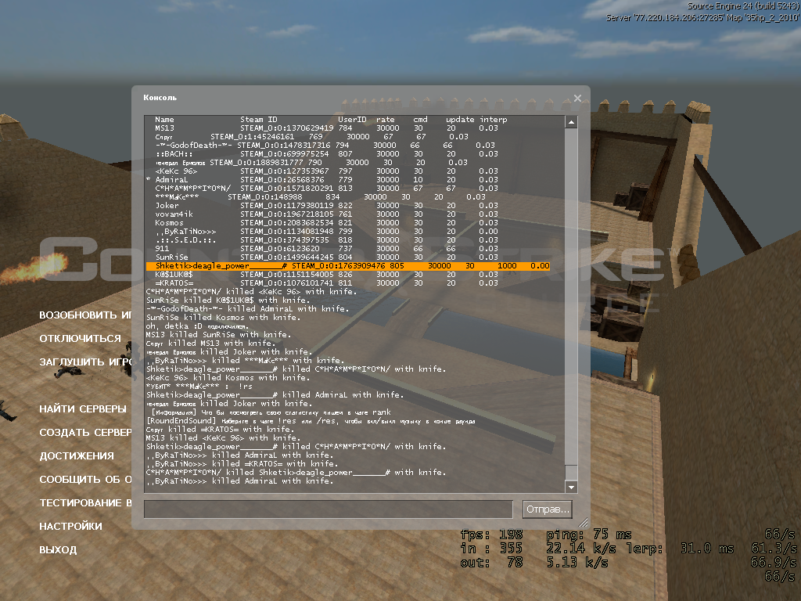801x601 pixels.
Task: Click the 'ping: 75 ms' net graph readout
Action: [x=589, y=534]
